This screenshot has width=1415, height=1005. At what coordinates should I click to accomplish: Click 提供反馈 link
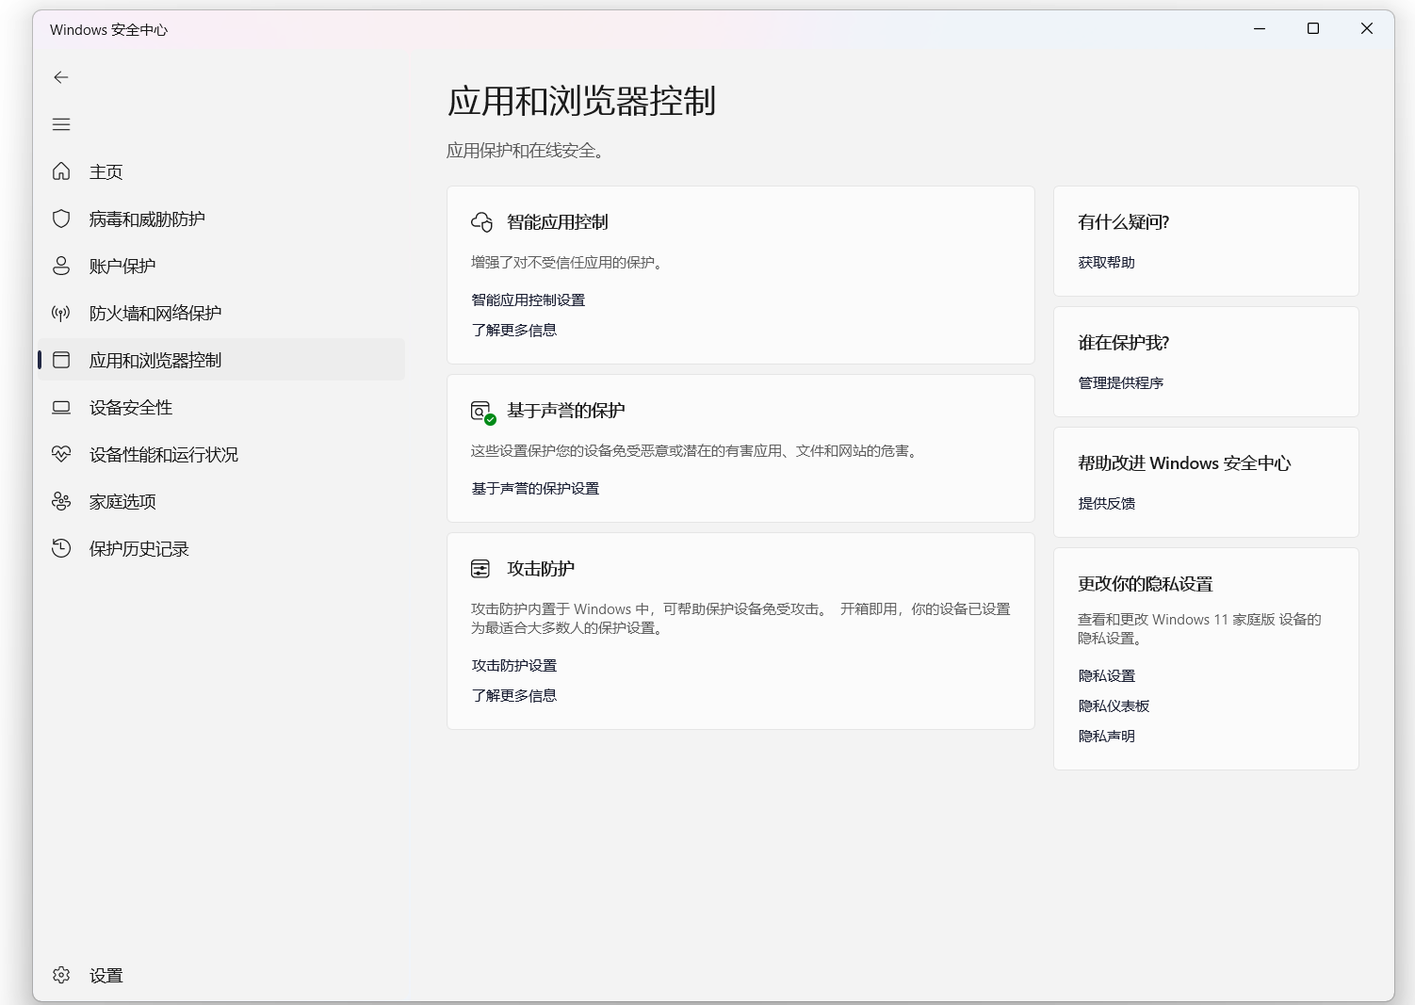[1106, 503]
